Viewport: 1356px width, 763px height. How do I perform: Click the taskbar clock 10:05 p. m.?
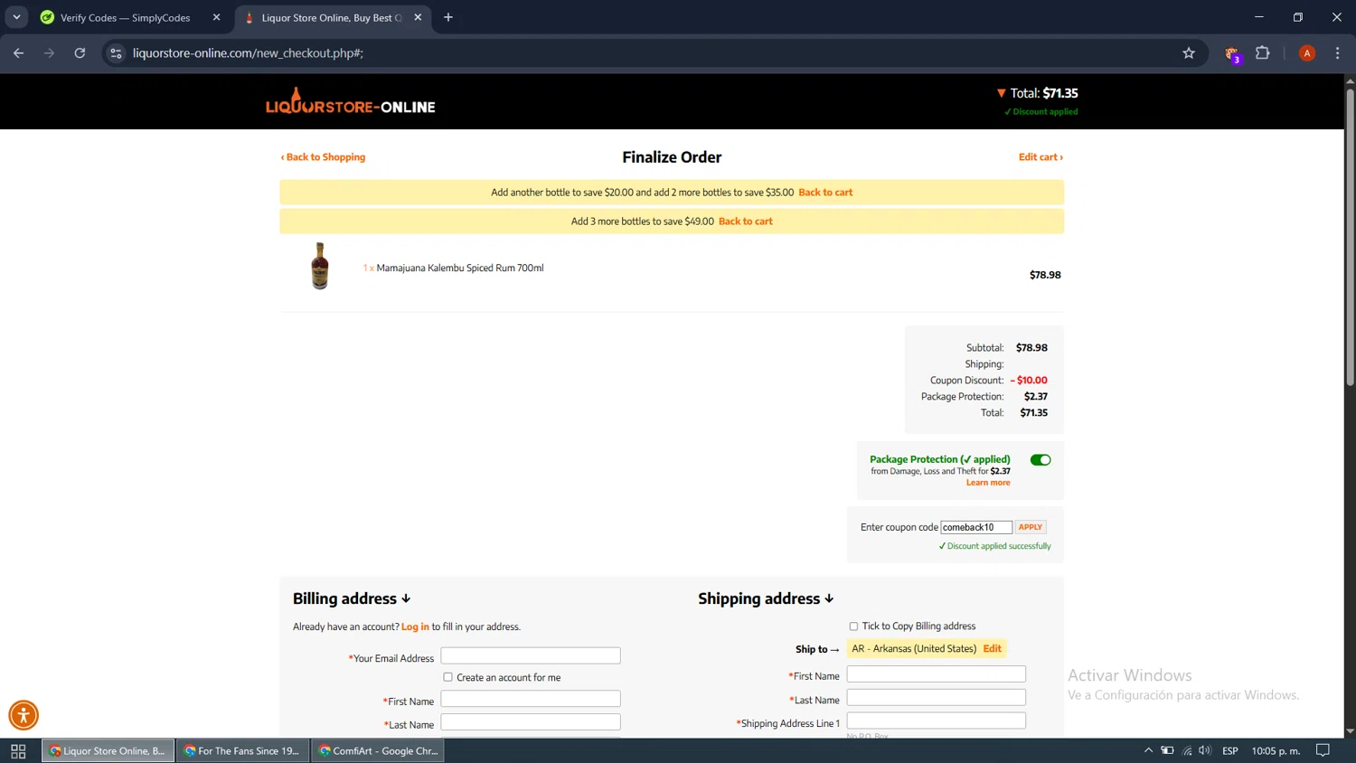(x=1276, y=750)
